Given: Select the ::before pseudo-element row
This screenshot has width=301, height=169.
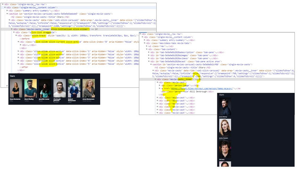Looking at the screenshot, I should (24, 38).
